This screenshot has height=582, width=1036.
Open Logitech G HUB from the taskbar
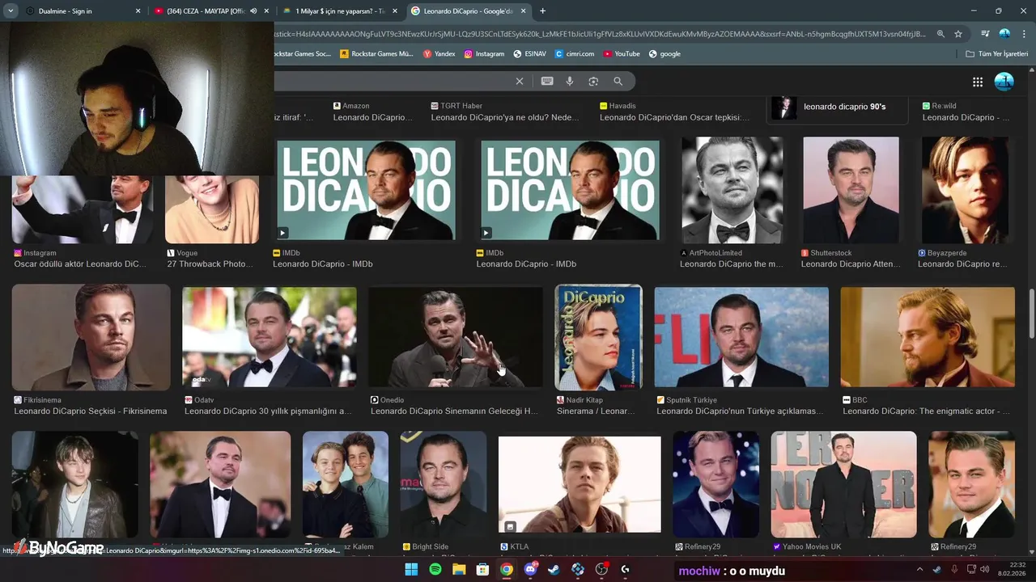point(626,569)
